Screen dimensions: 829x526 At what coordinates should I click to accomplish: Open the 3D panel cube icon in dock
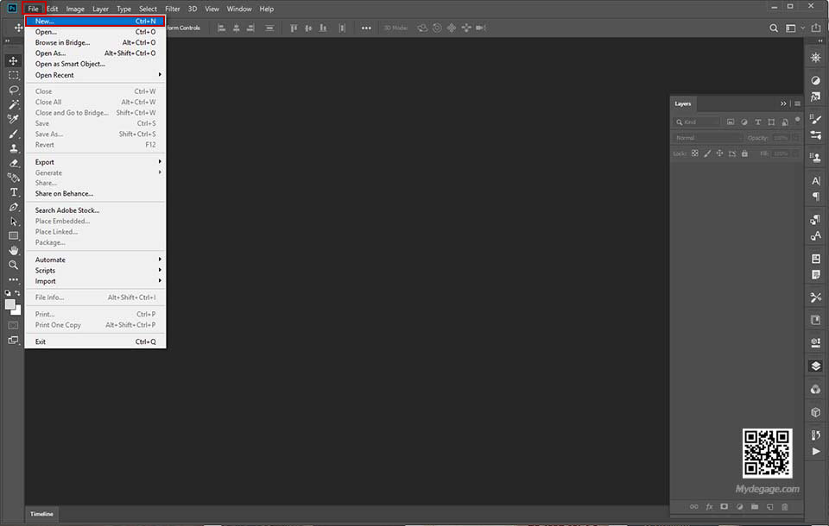(x=816, y=412)
